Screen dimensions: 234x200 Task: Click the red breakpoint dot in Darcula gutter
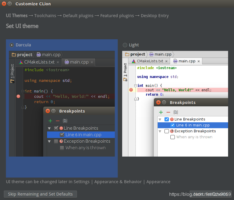tap(18, 97)
